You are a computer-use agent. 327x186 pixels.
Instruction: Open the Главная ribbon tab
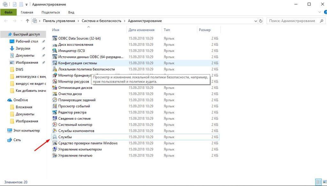coord(27,12)
